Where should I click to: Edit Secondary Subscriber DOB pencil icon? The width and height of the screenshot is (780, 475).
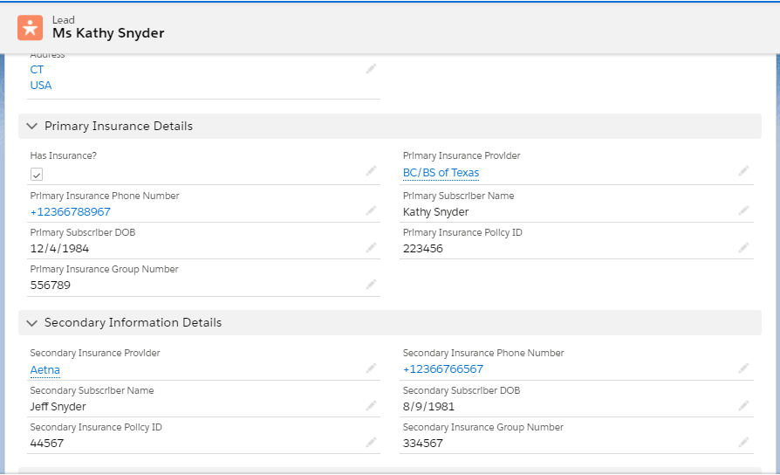coord(743,406)
